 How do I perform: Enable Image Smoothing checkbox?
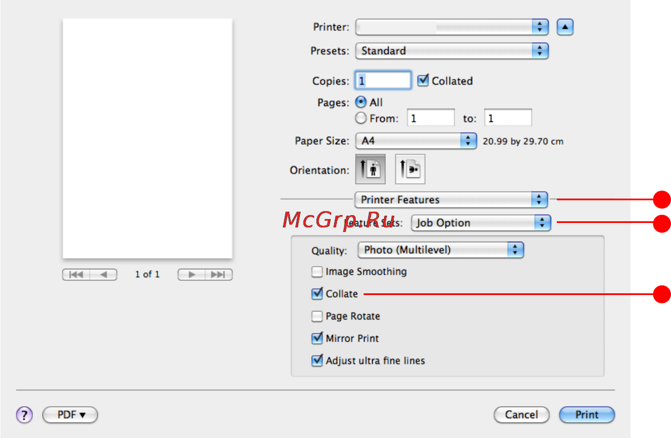317,272
